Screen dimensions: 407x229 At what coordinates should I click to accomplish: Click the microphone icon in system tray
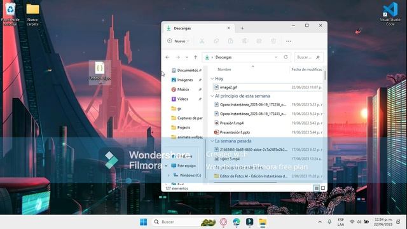pos(329,222)
